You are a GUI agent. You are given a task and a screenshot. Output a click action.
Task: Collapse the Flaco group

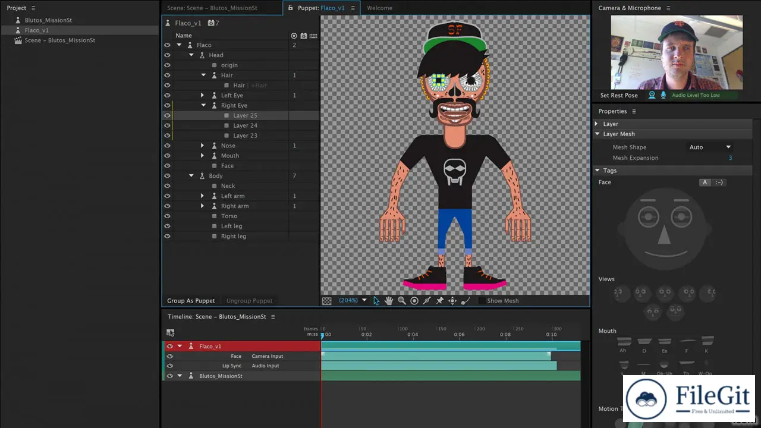[179, 45]
